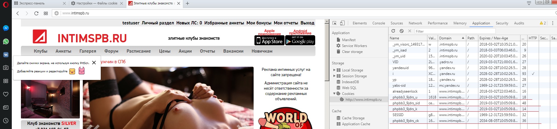557x129 pixels.
Task: Collapse the Cookies tree node
Action: coord(334,94)
